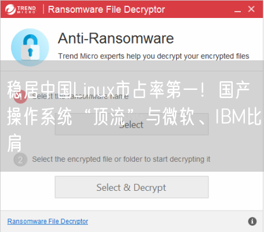Image resolution: width=264 pixels, height=232 pixels.
Task: Close the Ransomware File Decryptor window
Action: 251,9
